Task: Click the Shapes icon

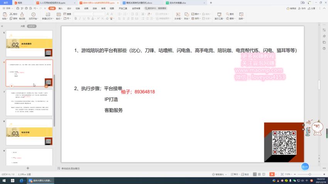Action: 186,14
